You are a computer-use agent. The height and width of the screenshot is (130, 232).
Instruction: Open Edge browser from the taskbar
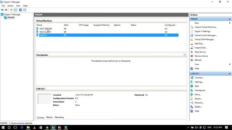[22, 127]
